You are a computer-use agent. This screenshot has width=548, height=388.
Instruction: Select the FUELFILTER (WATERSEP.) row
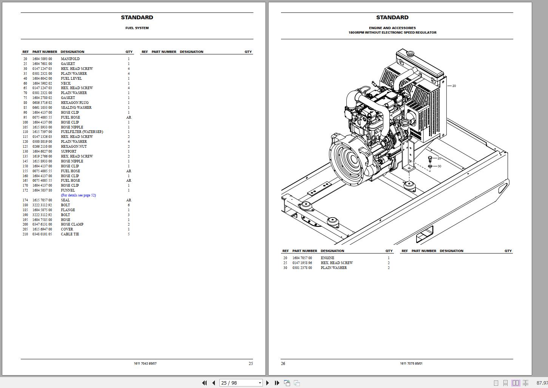tap(77, 132)
